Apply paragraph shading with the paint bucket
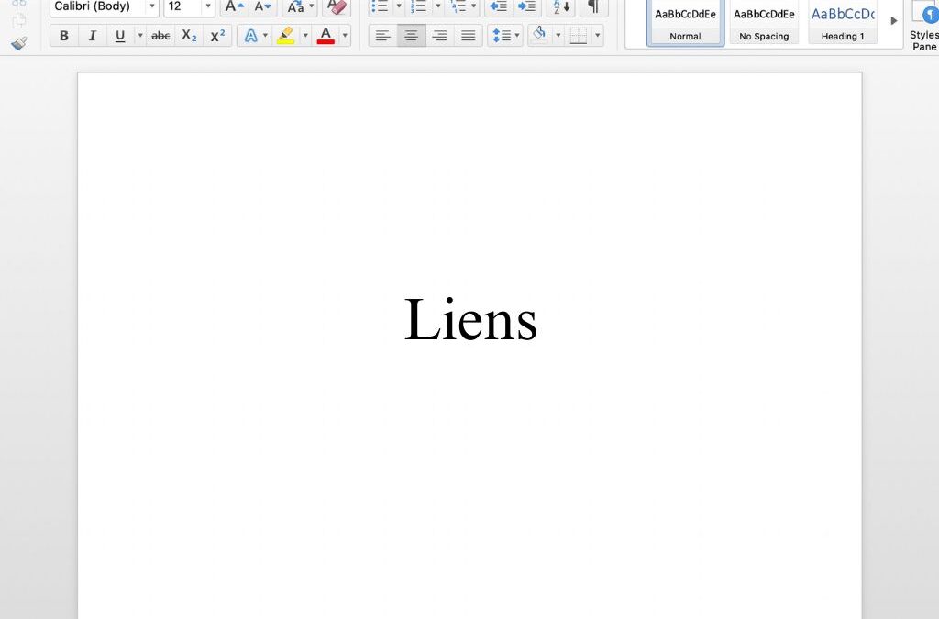The height and width of the screenshot is (619, 939). point(539,36)
